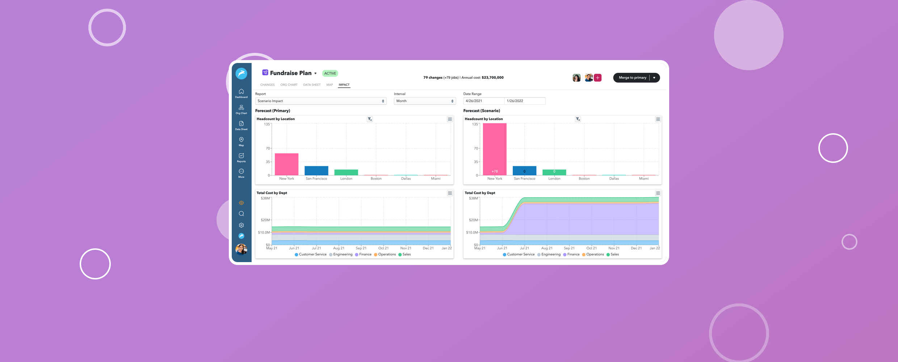Toggle the orange eye visibility icon

[x=241, y=203]
